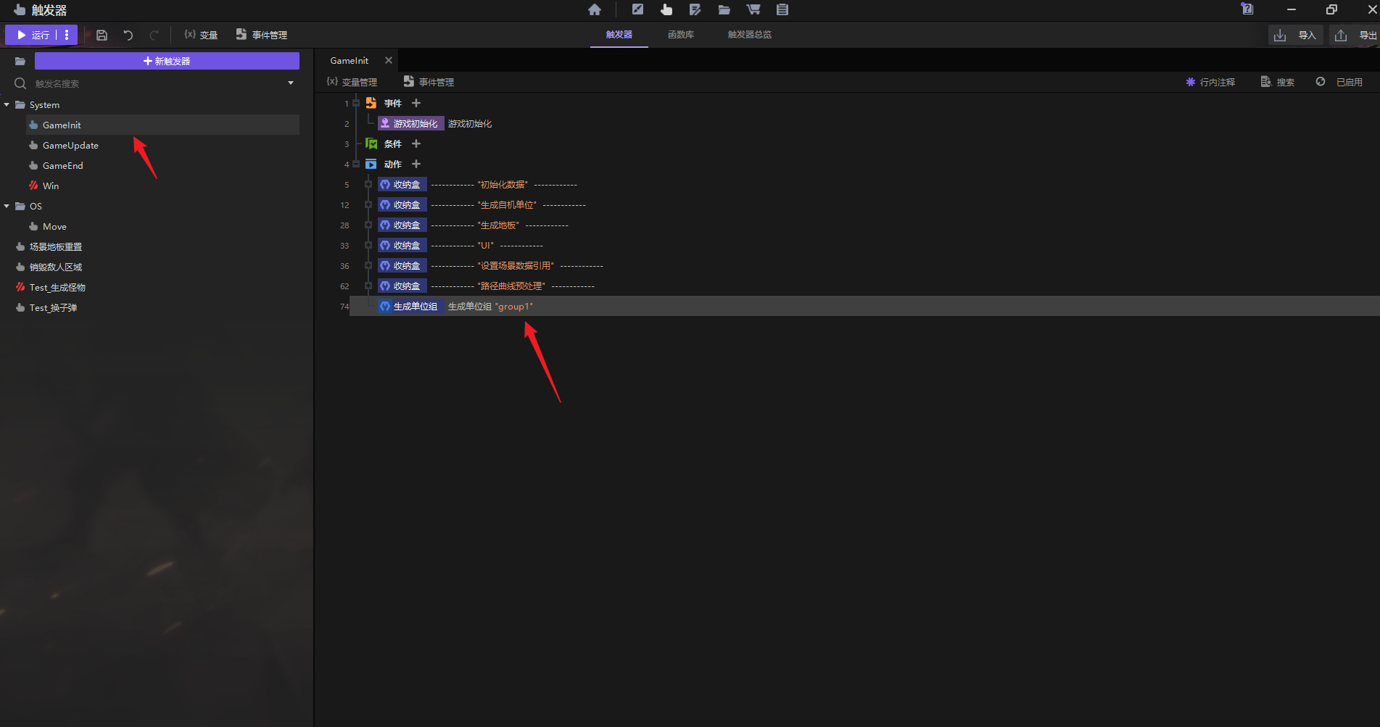The height and width of the screenshot is (727, 1380).
Task: Click the 导出 export label
Action: click(x=1368, y=35)
